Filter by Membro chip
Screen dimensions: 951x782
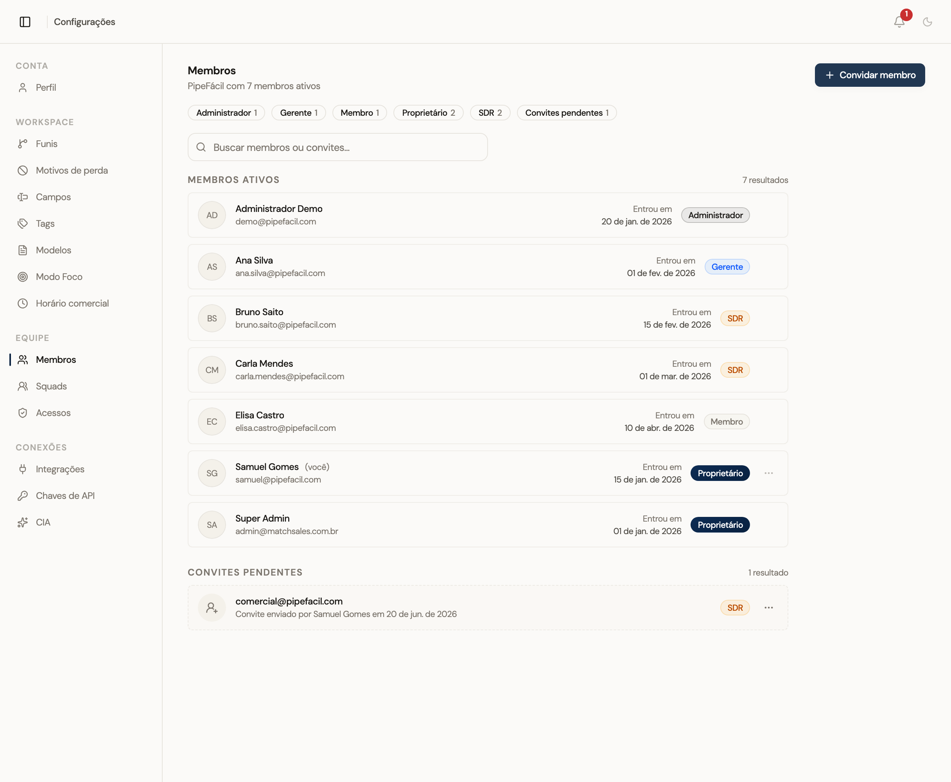[359, 113]
